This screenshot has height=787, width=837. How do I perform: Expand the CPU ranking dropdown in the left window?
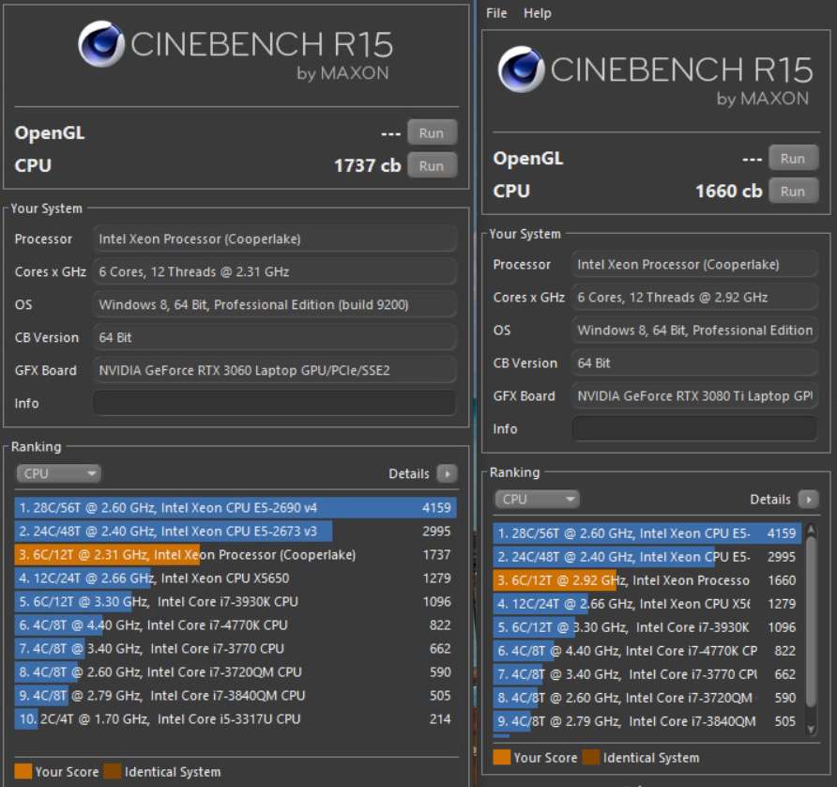tap(59, 474)
